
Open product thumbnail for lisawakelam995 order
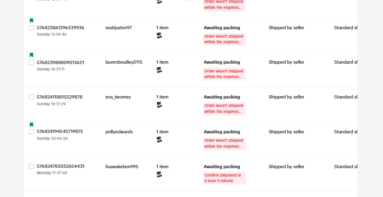pyautogui.click(x=159, y=174)
